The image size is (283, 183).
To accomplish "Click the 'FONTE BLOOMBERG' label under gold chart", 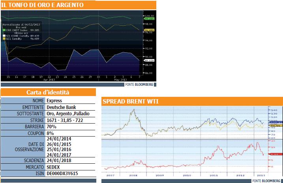I will [x=139, y=84].
